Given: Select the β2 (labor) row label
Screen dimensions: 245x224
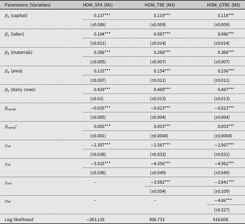Looking at the screenshot, I should (x=15, y=34).
